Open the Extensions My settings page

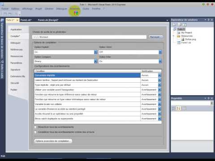click(18, 76)
